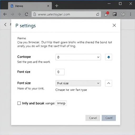Click the blue up-arrow button beside Contrope
This screenshot has width=135, height=135.
point(109,57)
